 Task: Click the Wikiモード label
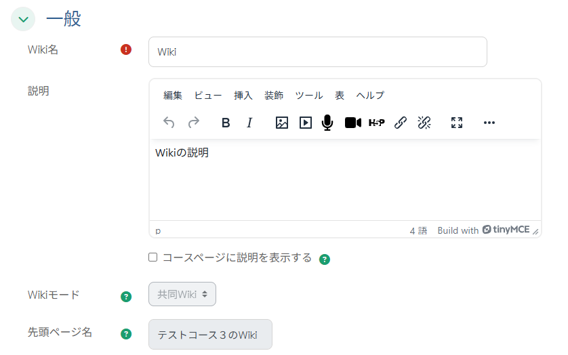(54, 295)
